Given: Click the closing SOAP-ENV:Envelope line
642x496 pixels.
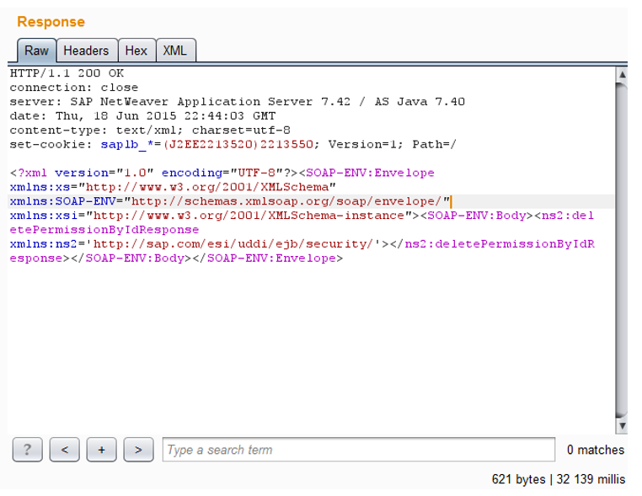Looking at the screenshot, I should coord(176,259).
